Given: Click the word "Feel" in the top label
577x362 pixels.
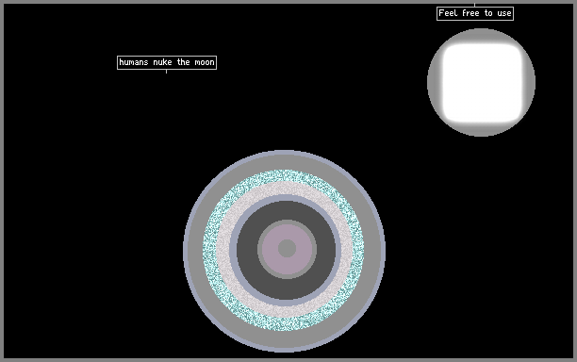Looking at the screenshot, I should point(448,13).
